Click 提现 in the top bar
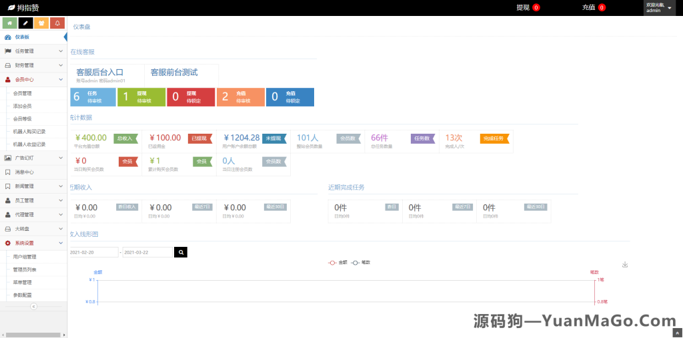This screenshot has width=683, height=338. [x=523, y=7]
